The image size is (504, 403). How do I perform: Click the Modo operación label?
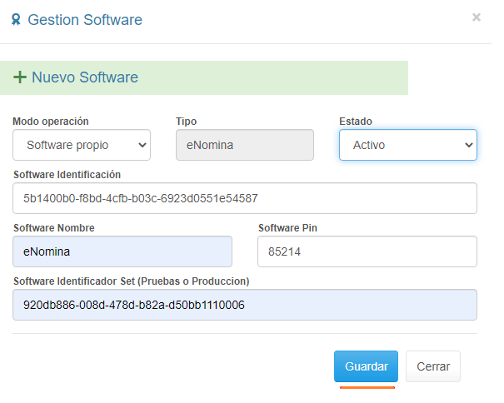[x=51, y=122]
